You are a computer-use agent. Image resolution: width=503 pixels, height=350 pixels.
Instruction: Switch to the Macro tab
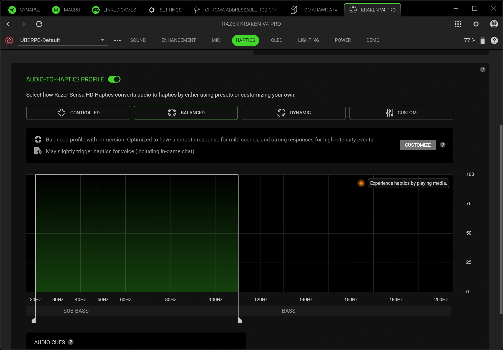[66, 10]
